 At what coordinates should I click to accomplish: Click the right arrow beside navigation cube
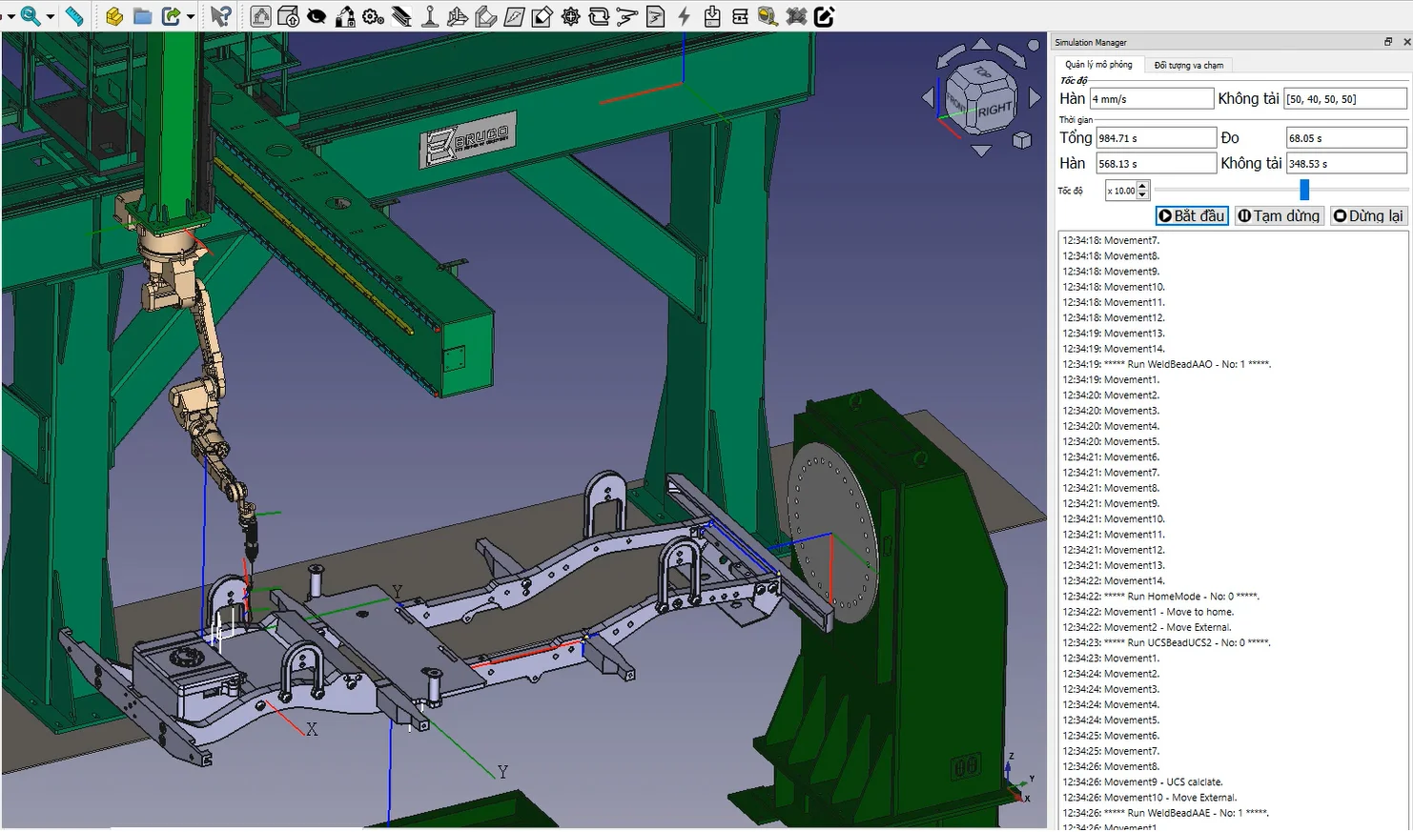[x=1035, y=97]
